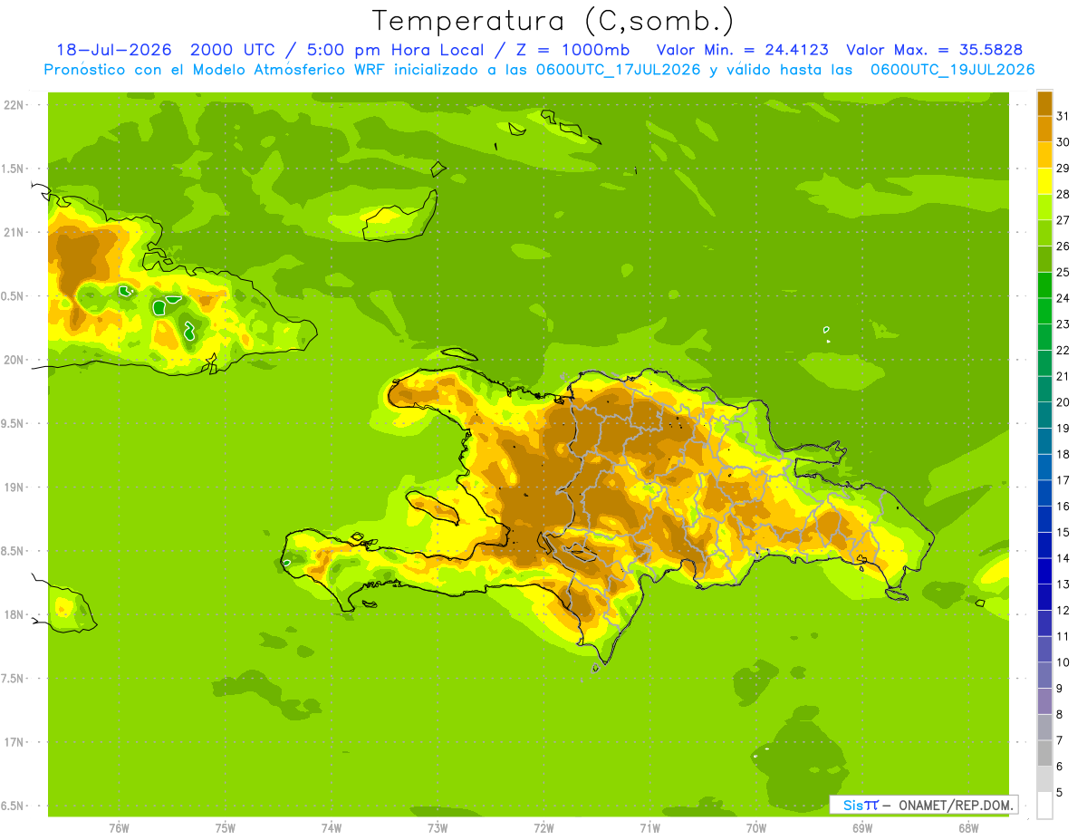The width and height of the screenshot is (1087, 840).
Task: Click the "68W" longitude axis label
Action: pos(968,829)
